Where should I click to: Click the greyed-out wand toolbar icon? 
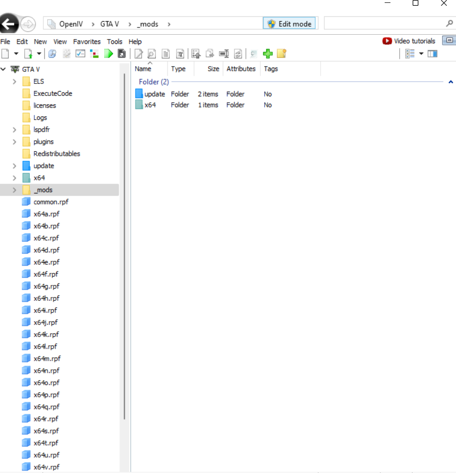coord(67,54)
